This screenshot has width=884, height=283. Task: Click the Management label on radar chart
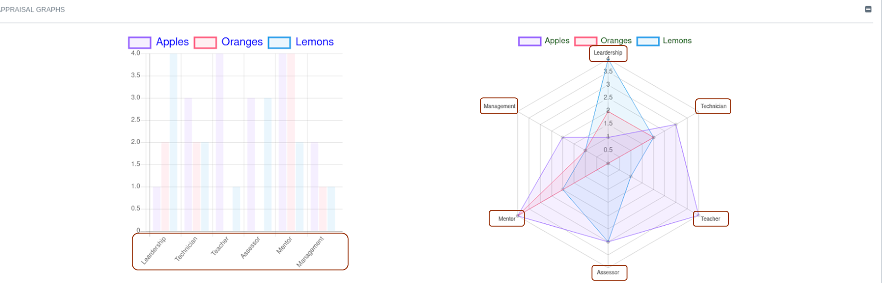click(x=499, y=106)
